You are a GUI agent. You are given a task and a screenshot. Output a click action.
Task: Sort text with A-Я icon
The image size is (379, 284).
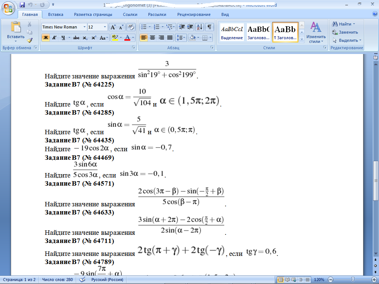199,27
